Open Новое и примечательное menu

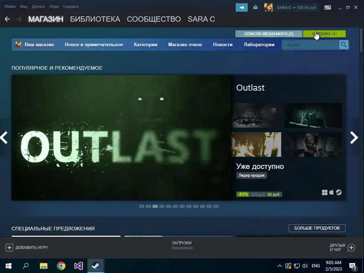[94, 44]
